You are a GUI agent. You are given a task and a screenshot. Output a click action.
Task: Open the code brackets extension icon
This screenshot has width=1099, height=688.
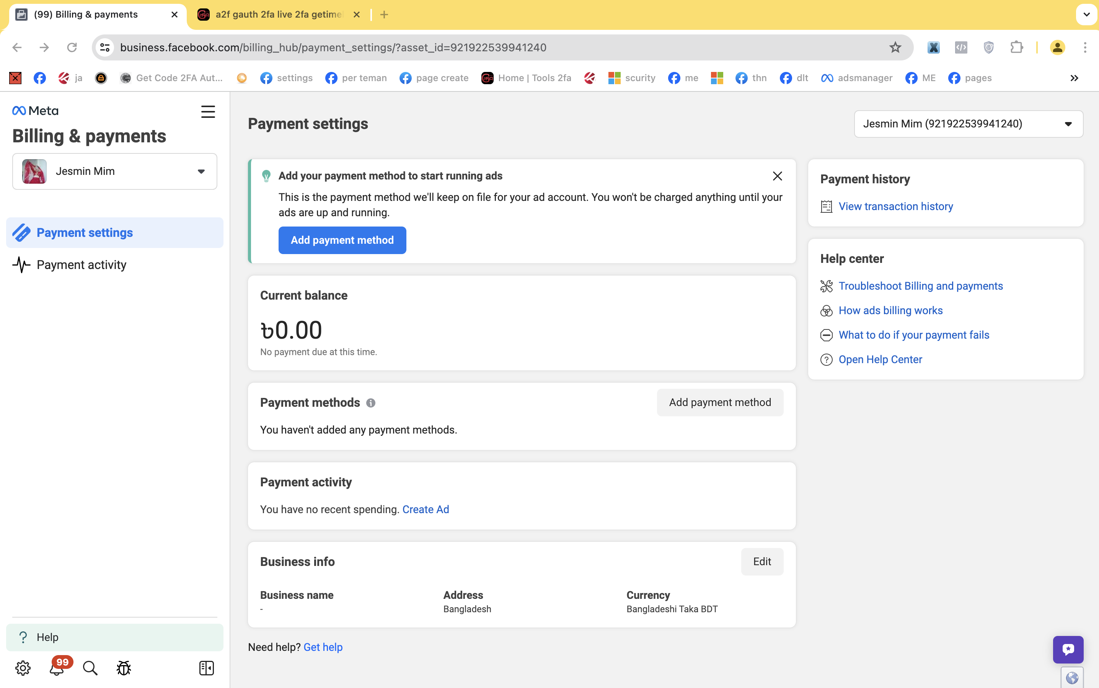tap(961, 47)
